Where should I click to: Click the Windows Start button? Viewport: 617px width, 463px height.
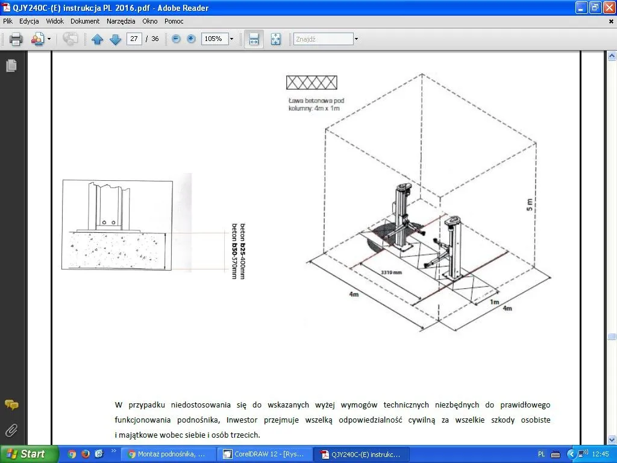pyautogui.click(x=29, y=454)
